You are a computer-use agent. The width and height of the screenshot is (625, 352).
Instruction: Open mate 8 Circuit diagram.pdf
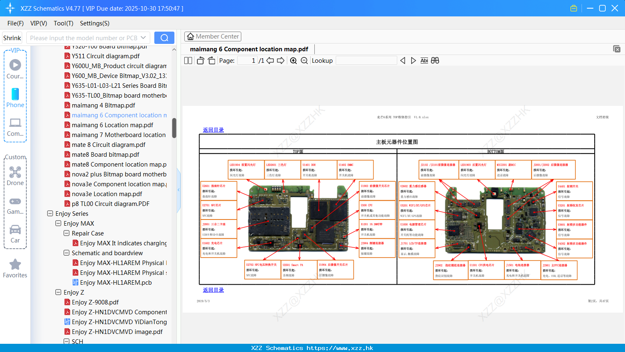[x=105, y=145]
